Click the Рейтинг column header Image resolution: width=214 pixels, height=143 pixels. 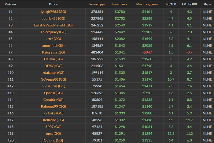[x=10, y=4]
